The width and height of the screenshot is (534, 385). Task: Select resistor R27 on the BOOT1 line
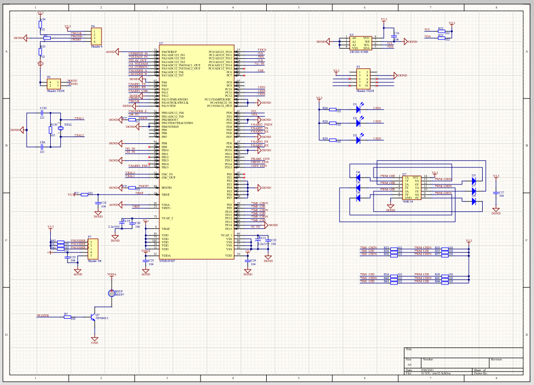132,120
